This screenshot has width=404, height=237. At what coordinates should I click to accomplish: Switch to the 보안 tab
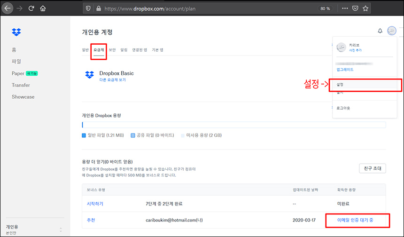pos(112,50)
